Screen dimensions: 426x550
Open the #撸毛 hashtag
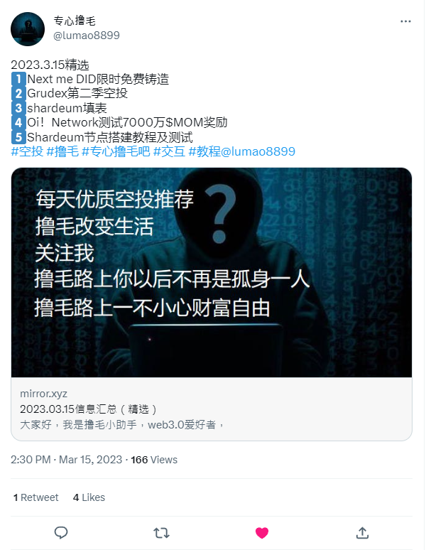(62, 151)
